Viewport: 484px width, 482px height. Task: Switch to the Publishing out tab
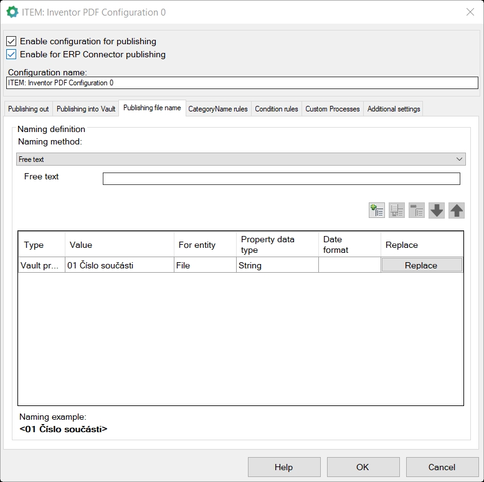point(28,109)
